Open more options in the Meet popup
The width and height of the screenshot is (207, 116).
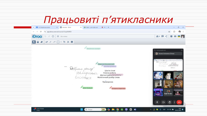pos(174,102)
